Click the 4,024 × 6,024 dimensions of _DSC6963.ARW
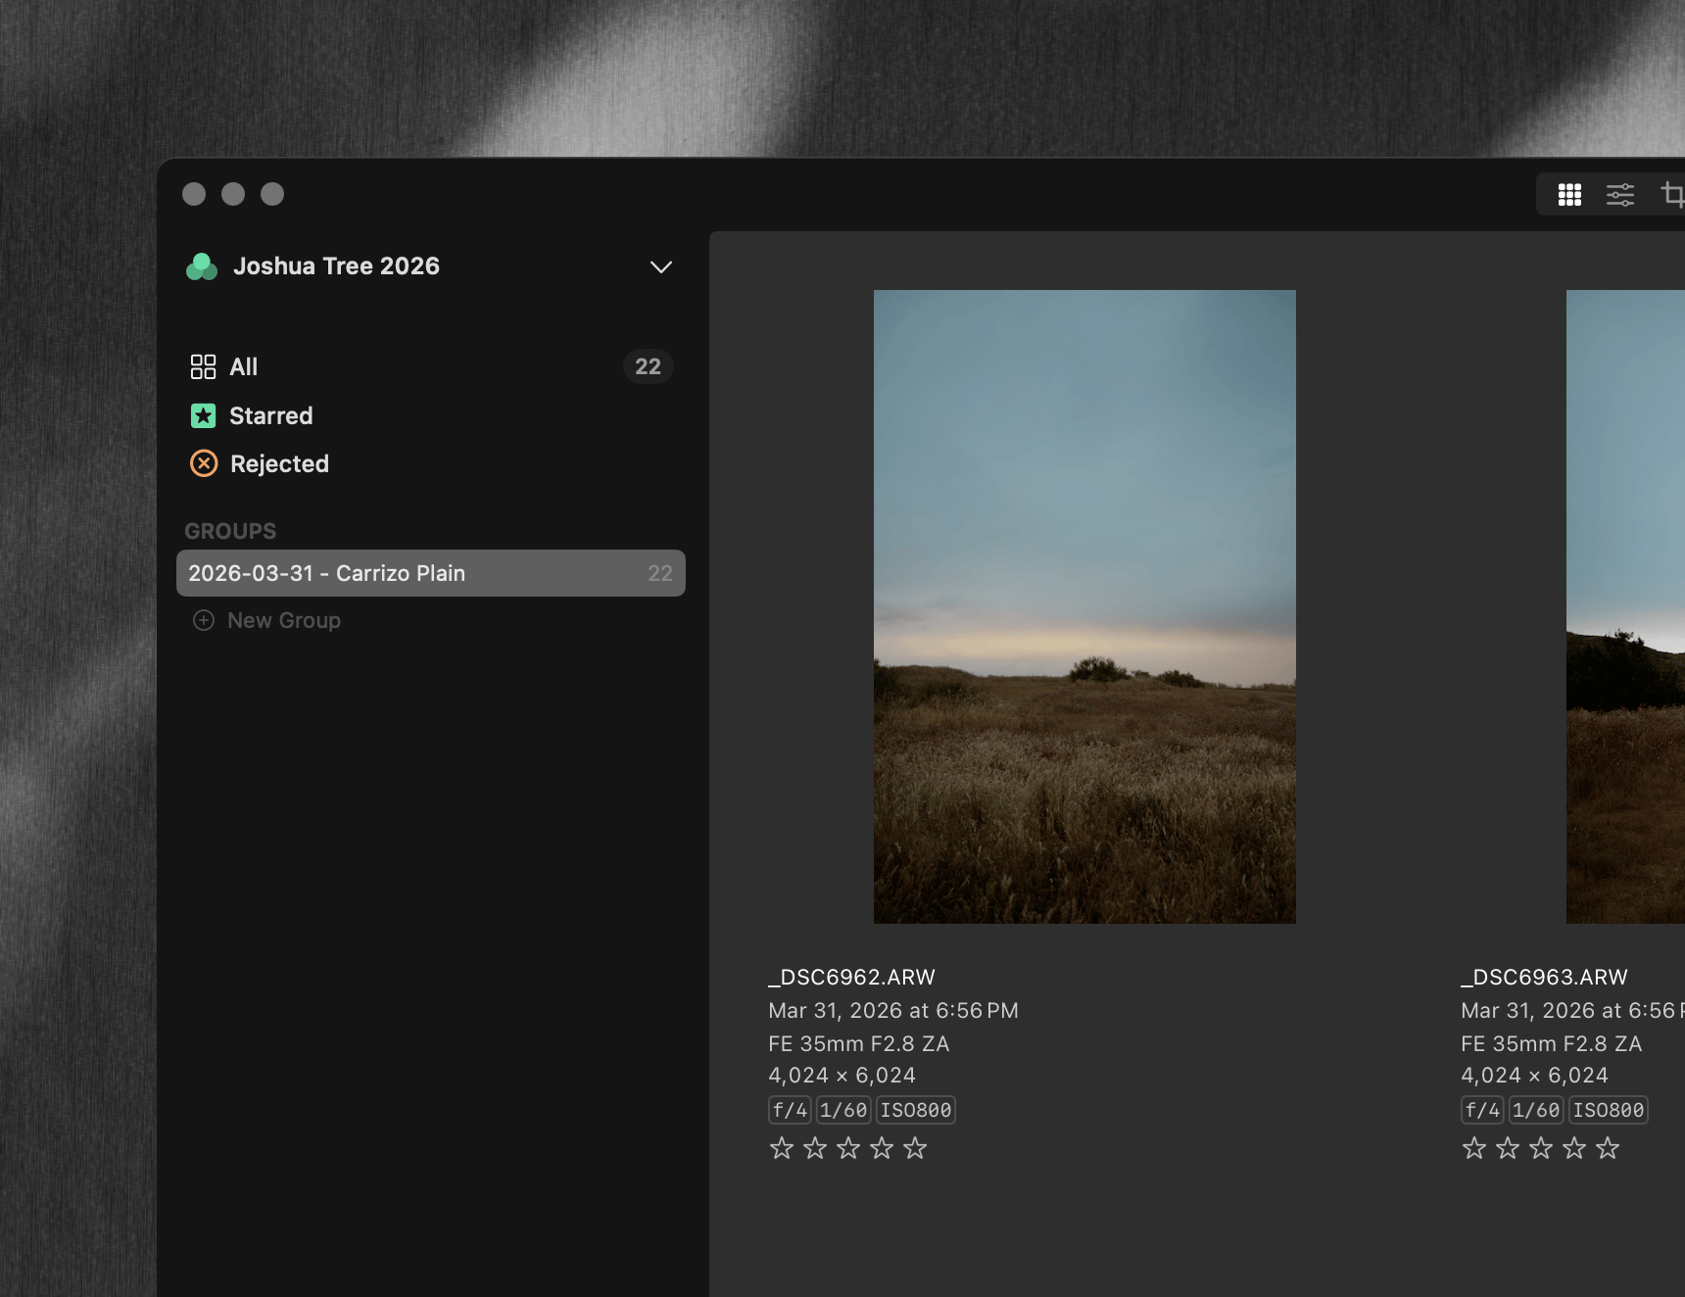This screenshot has width=1685, height=1297. [x=1534, y=1075]
